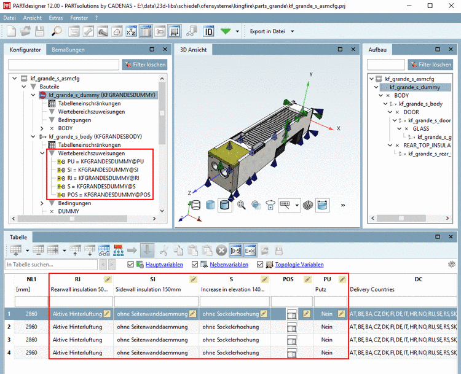Click the scissors cut icon in Tabelle toolbar
The width and height of the screenshot is (461, 374).
[x=164, y=251]
